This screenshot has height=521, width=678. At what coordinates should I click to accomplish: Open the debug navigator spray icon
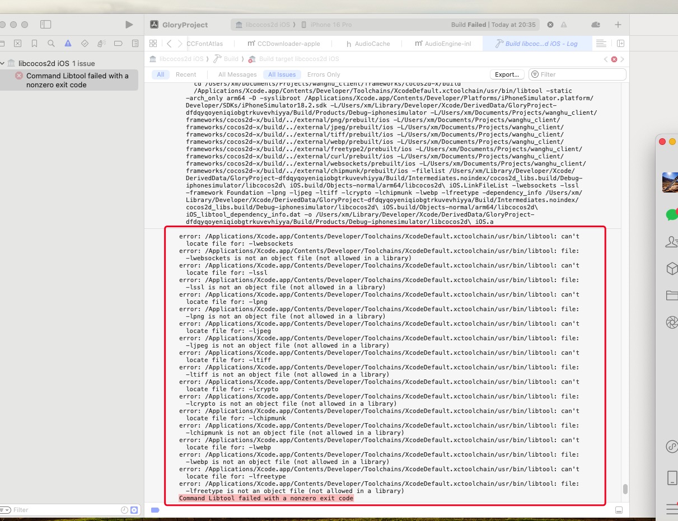coord(101,43)
